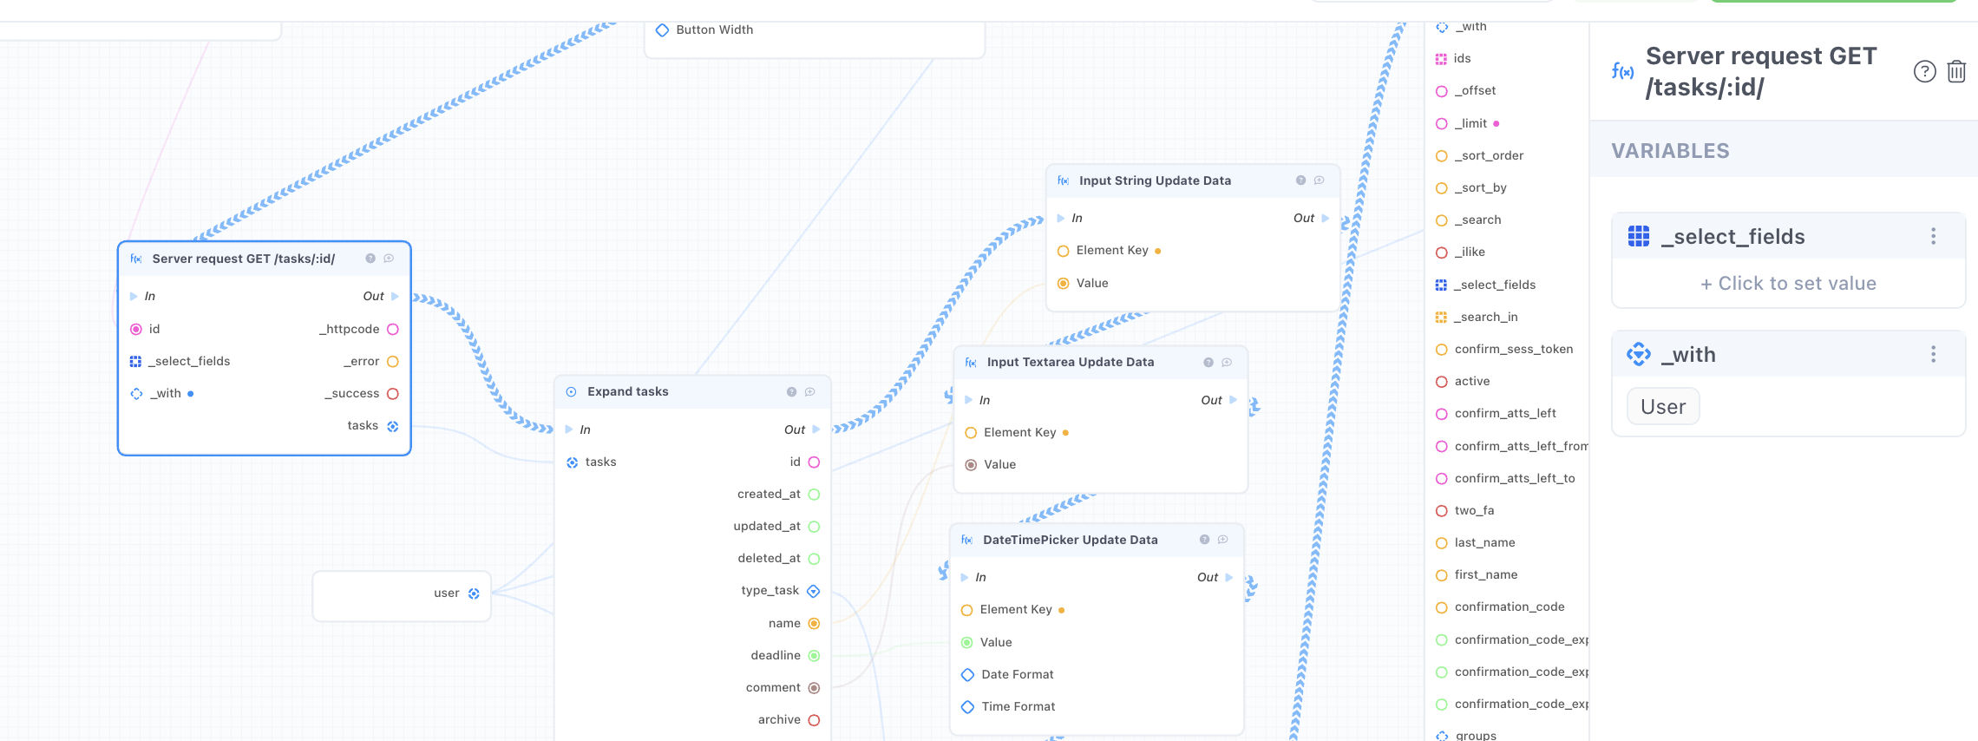This screenshot has width=1978, height=741.
Task: Click Value port on Input Textarea Update Data
Action: click(971, 465)
